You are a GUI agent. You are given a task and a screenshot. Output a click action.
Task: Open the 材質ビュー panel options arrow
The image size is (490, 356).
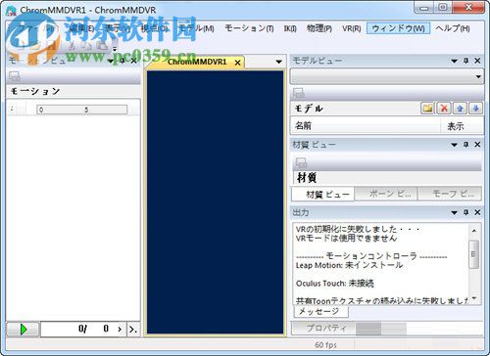(454, 145)
